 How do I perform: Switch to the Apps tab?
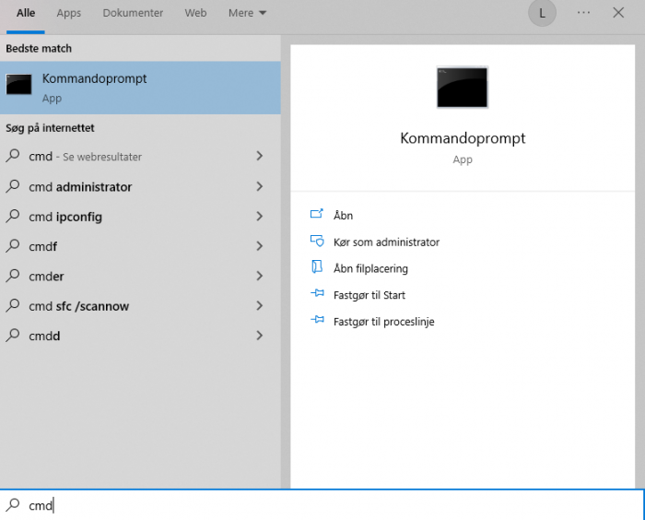[69, 13]
